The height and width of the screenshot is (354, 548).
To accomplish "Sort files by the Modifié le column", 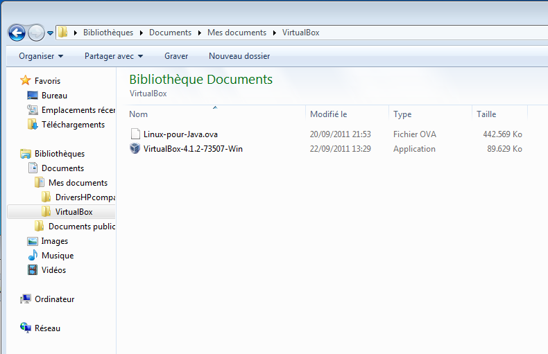I will click(x=329, y=114).
